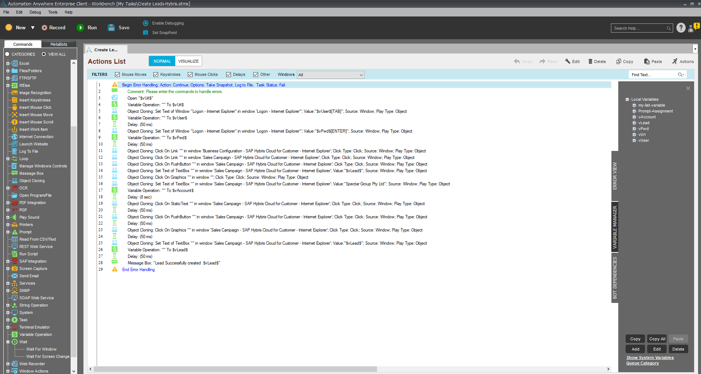This screenshot has width=701, height=374.
Task: Open the ERROR VIEW side tab
Action: 615,176
